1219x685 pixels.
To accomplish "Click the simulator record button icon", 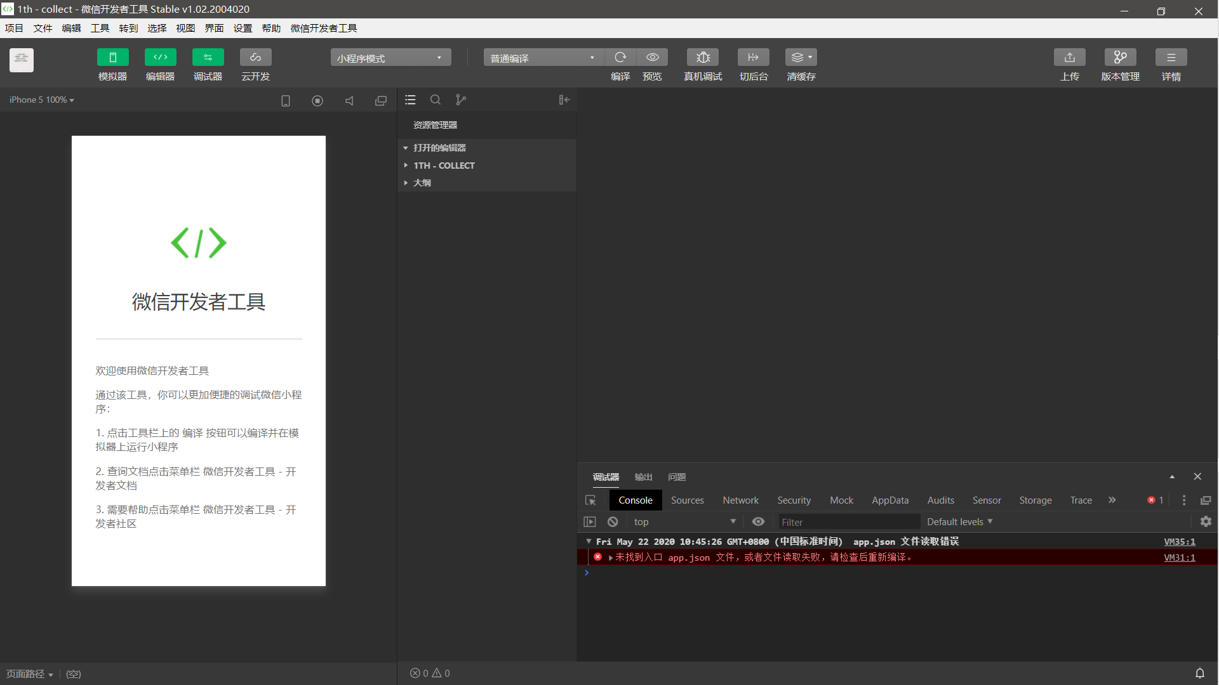I will coord(317,101).
